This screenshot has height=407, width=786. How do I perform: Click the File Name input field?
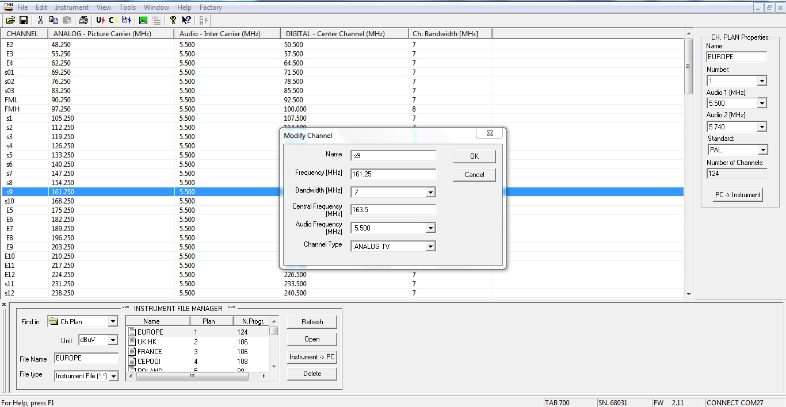pos(86,358)
